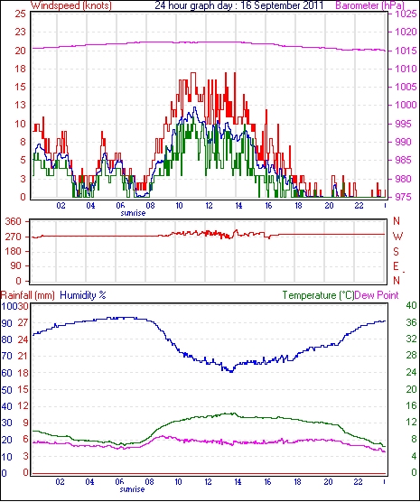The width and height of the screenshot is (420, 502).
Task: Click the Dew Point legend label
Action: (377, 295)
